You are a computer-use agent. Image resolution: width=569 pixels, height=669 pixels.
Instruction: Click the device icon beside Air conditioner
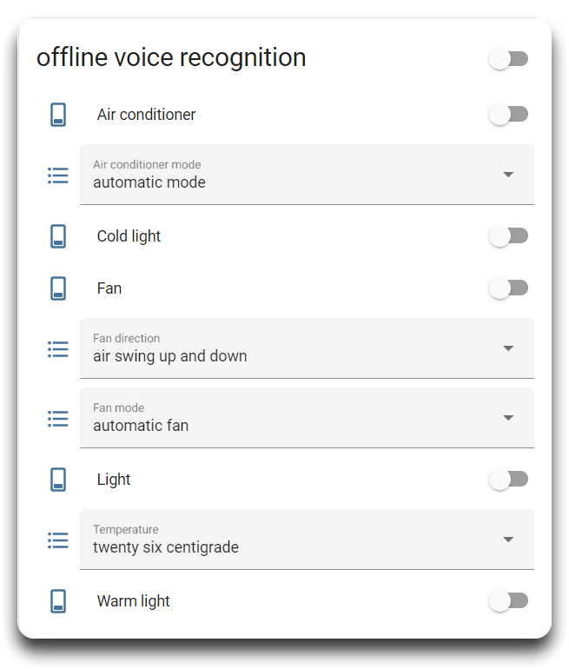point(58,115)
